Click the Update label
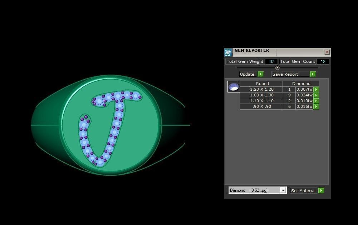 click(249, 74)
